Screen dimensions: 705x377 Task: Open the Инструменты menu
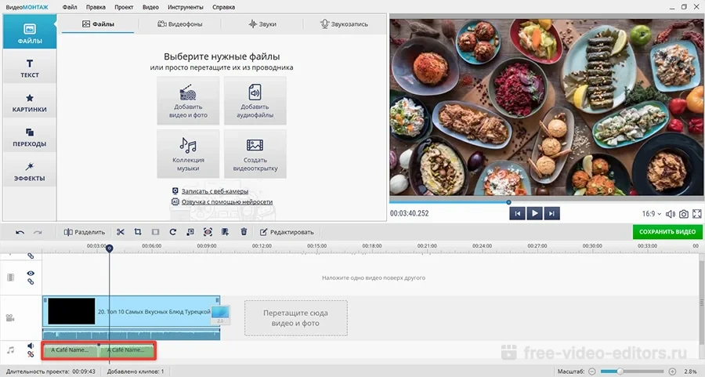pos(186,7)
